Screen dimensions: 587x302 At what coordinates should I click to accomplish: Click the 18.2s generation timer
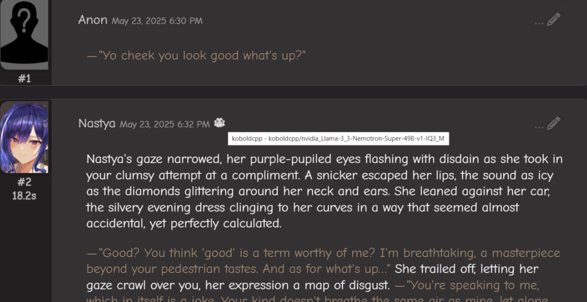pos(24,196)
